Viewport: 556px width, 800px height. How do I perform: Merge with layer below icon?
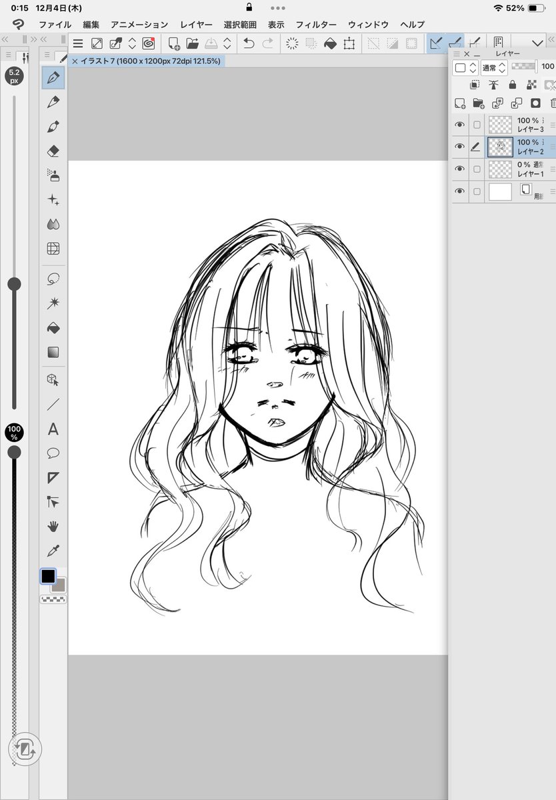tap(516, 103)
